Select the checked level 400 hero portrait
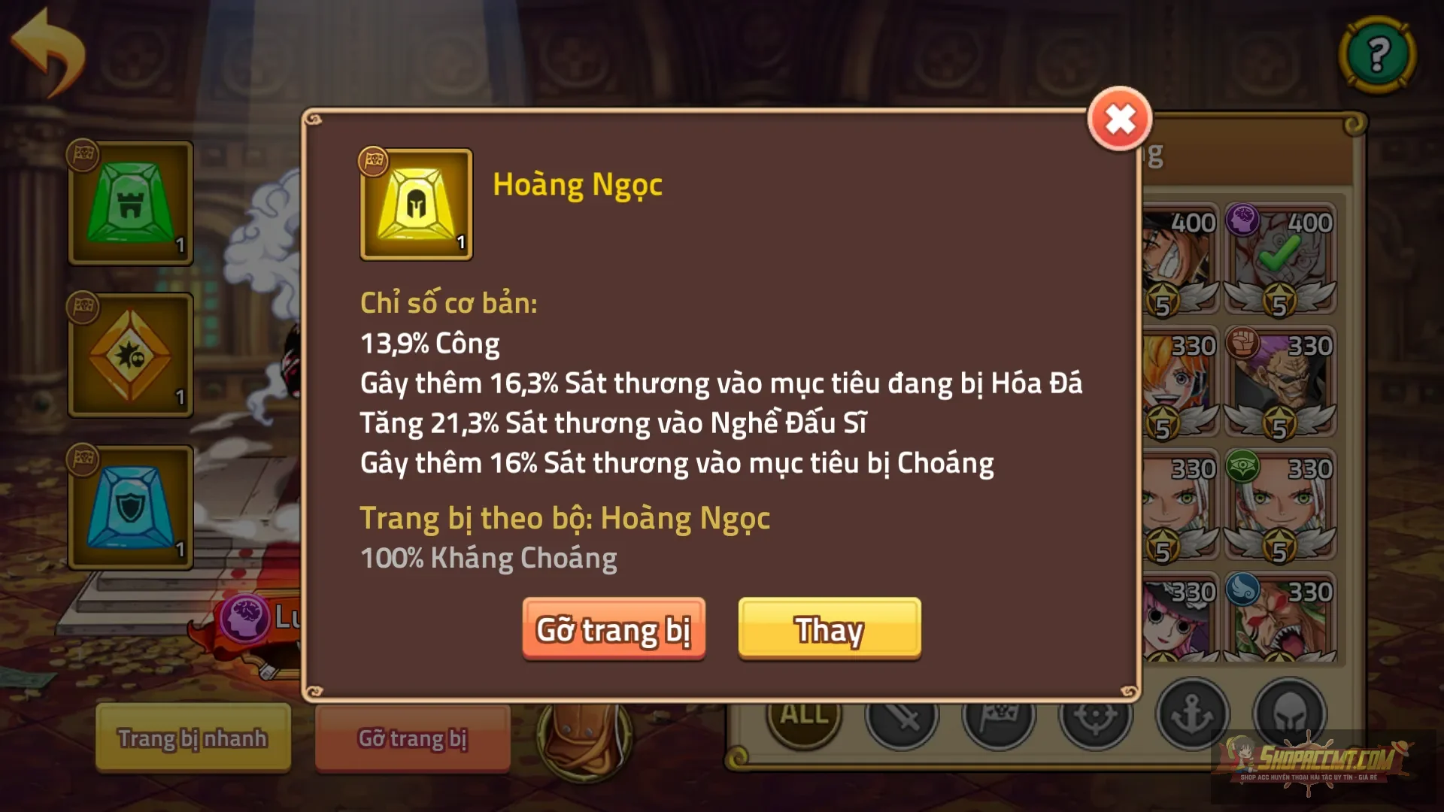1444x812 pixels. (x=1280, y=259)
